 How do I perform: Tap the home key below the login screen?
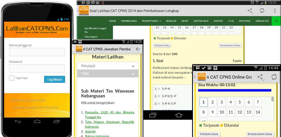(37, 122)
